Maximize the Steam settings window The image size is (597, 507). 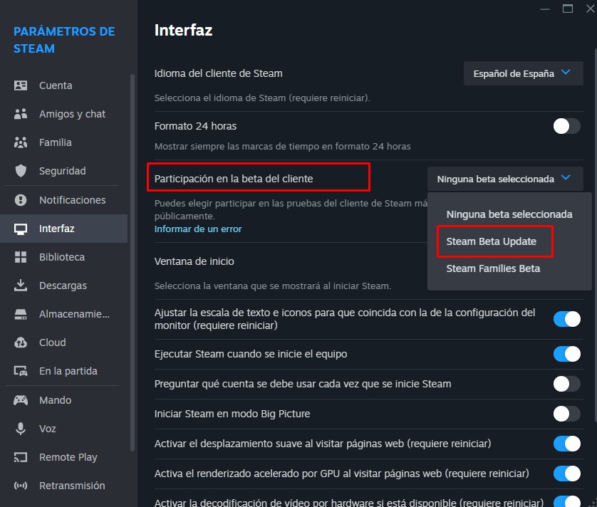568,9
